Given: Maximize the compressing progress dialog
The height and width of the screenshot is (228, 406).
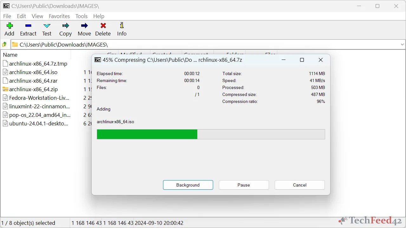Looking at the screenshot, I should coord(302,60).
